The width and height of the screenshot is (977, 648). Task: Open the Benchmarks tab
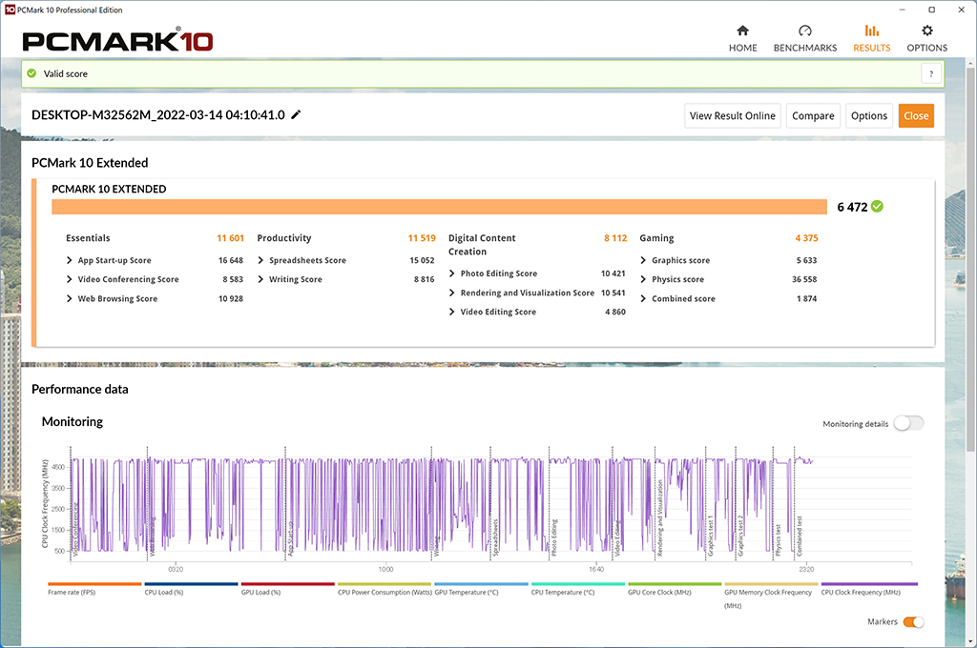tap(805, 38)
